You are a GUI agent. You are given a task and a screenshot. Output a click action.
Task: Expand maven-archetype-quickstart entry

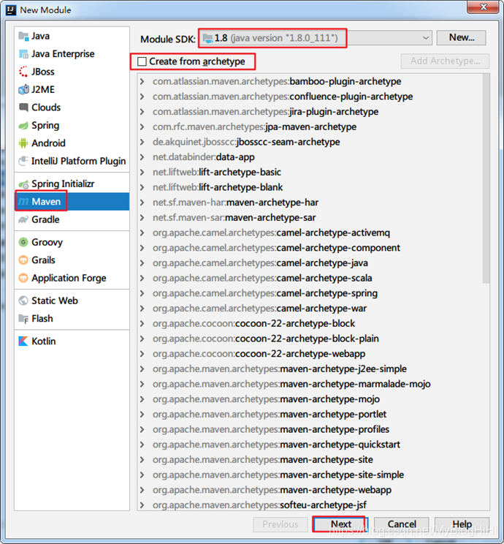[x=142, y=445]
